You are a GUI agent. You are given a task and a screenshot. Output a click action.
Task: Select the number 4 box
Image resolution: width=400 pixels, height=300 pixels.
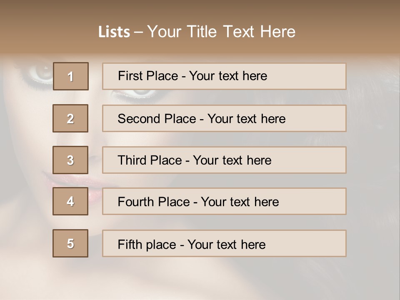click(x=70, y=201)
